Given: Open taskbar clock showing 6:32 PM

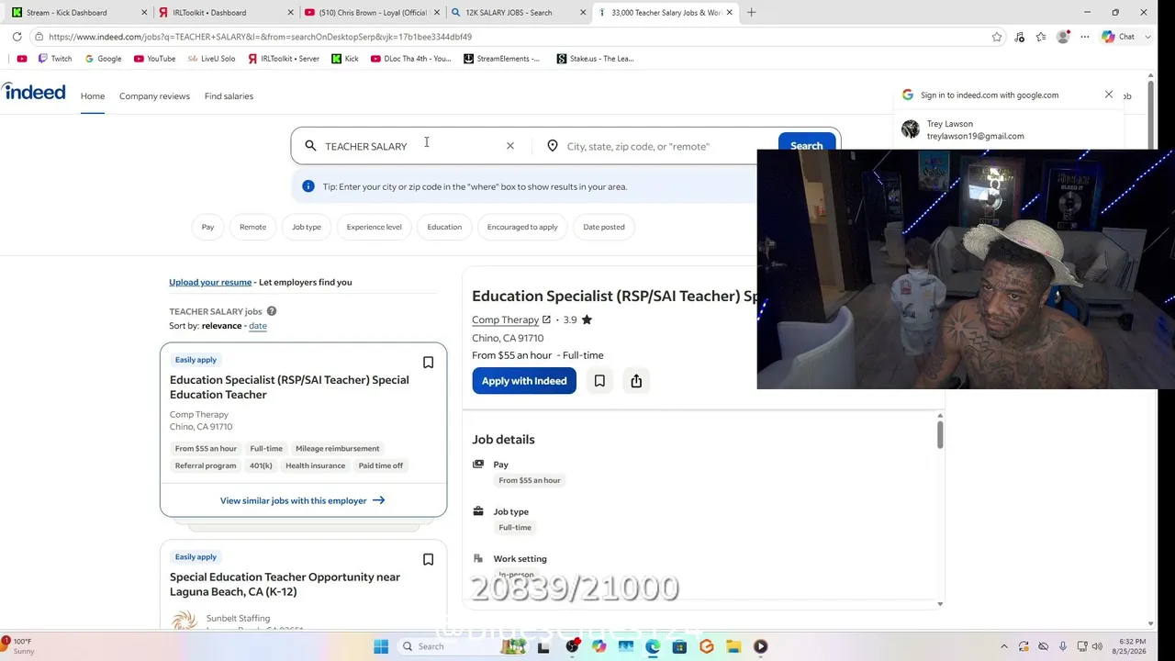Looking at the screenshot, I should click(x=1133, y=646).
